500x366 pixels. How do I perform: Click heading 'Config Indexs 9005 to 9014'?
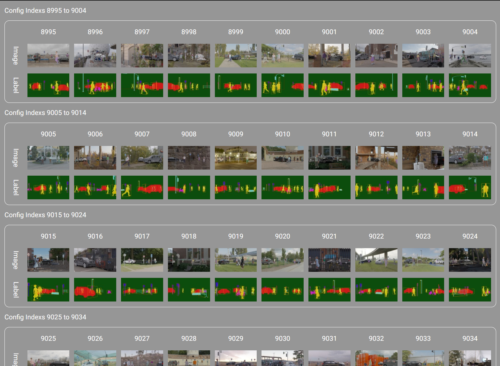coord(45,113)
